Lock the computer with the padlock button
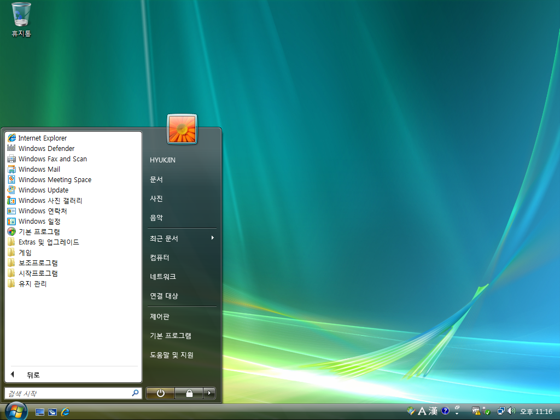Image resolution: width=560 pixels, height=420 pixels. [x=189, y=393]
